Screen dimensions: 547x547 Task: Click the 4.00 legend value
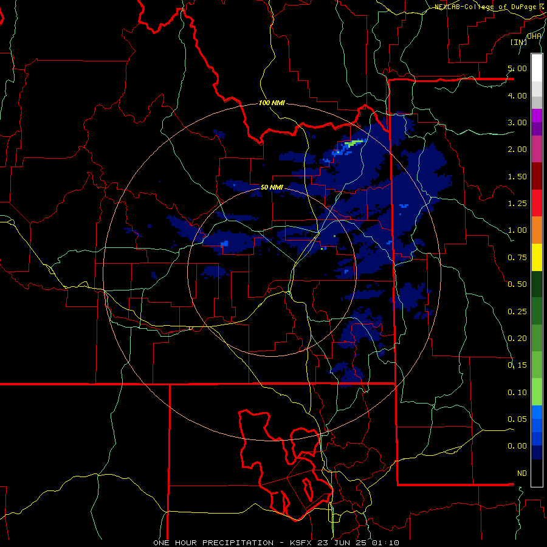pos(517,95)
